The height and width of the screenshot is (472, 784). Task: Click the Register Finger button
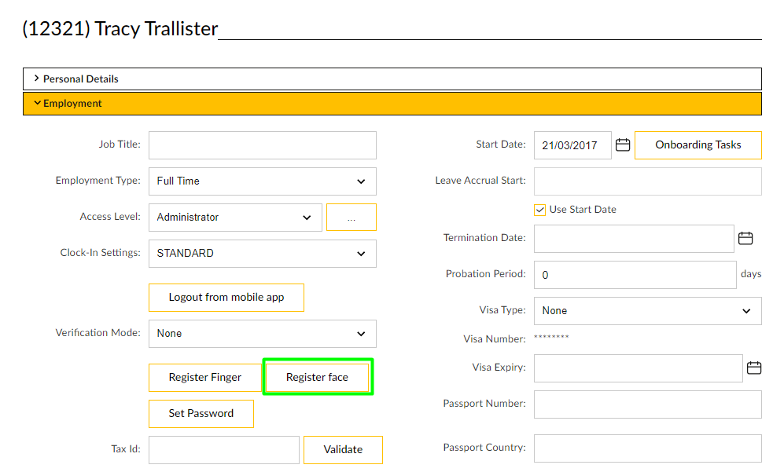pos(205,378)
